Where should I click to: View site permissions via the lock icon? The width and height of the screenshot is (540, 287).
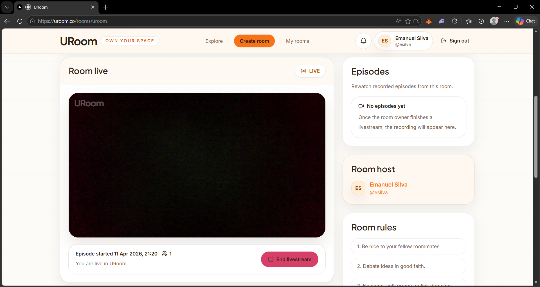(x=32, y=21)
